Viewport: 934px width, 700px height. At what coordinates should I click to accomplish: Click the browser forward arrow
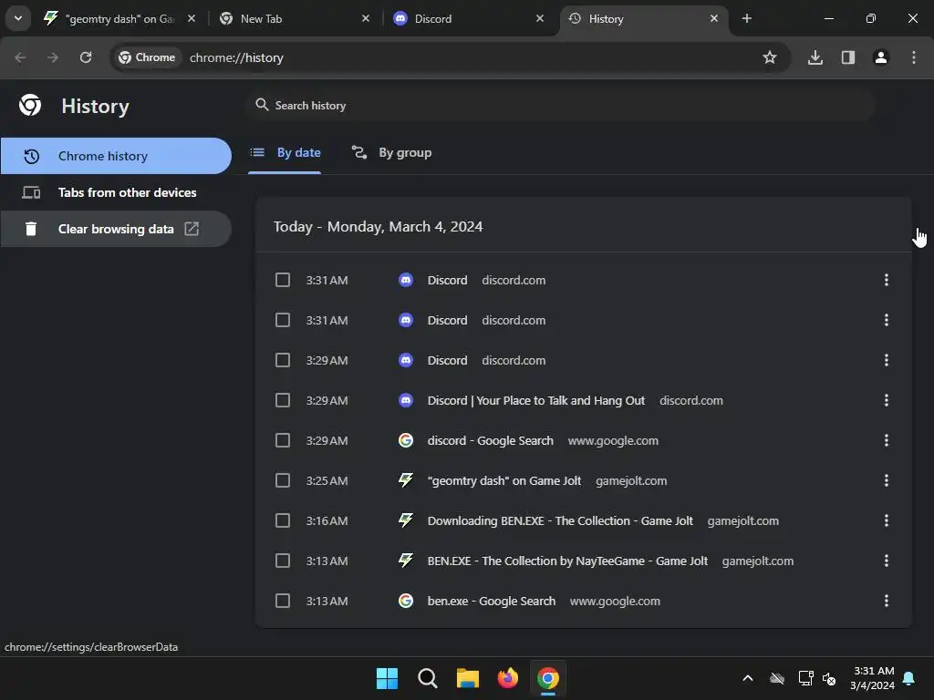[53, 57]
